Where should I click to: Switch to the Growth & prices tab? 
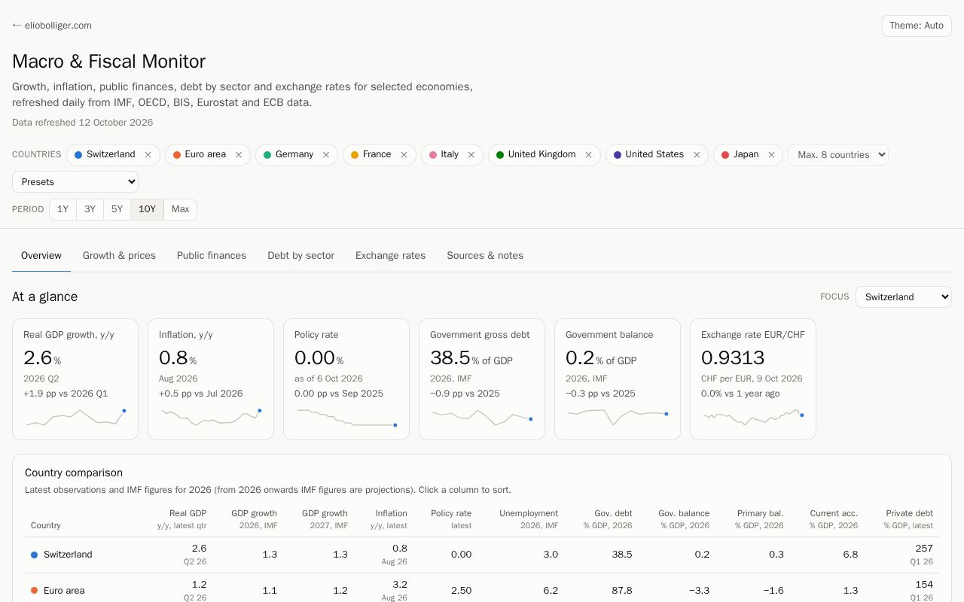119,256
